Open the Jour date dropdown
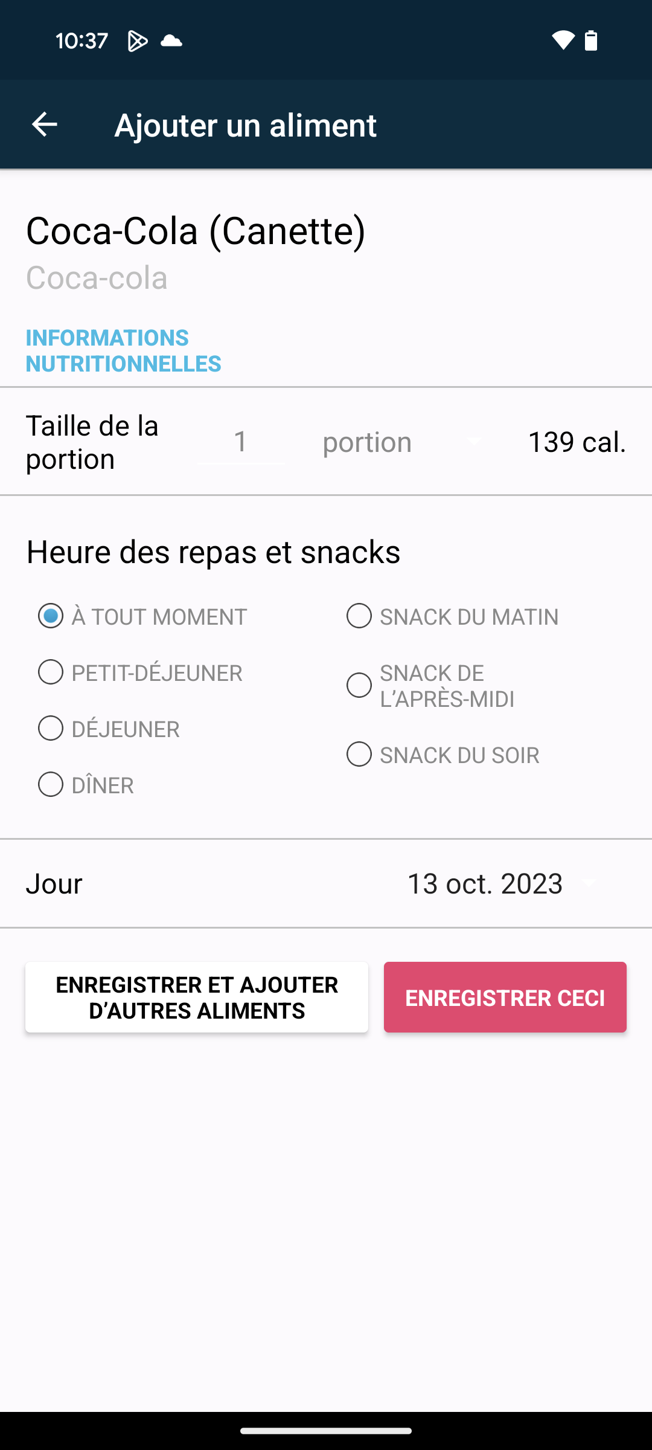The height and width of the screenshot is (1450, 652). (x=502, y=884)
